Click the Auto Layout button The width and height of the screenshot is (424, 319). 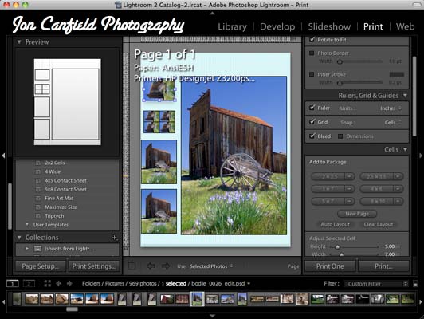coord(335,224)
